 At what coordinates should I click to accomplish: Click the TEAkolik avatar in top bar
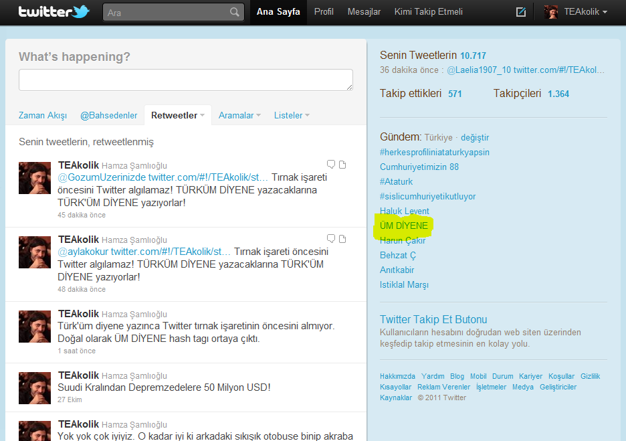(x=551, y=12)
